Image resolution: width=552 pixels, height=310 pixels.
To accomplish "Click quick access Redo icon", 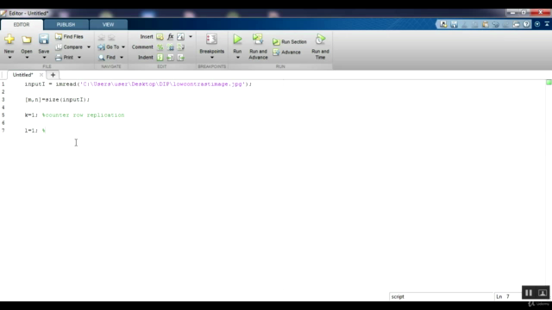I will 506,24.
